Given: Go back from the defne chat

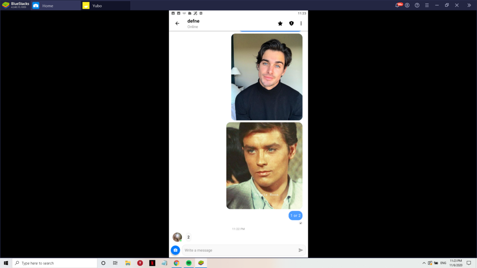Looking at the screenshot, I should tap(177, 23).
